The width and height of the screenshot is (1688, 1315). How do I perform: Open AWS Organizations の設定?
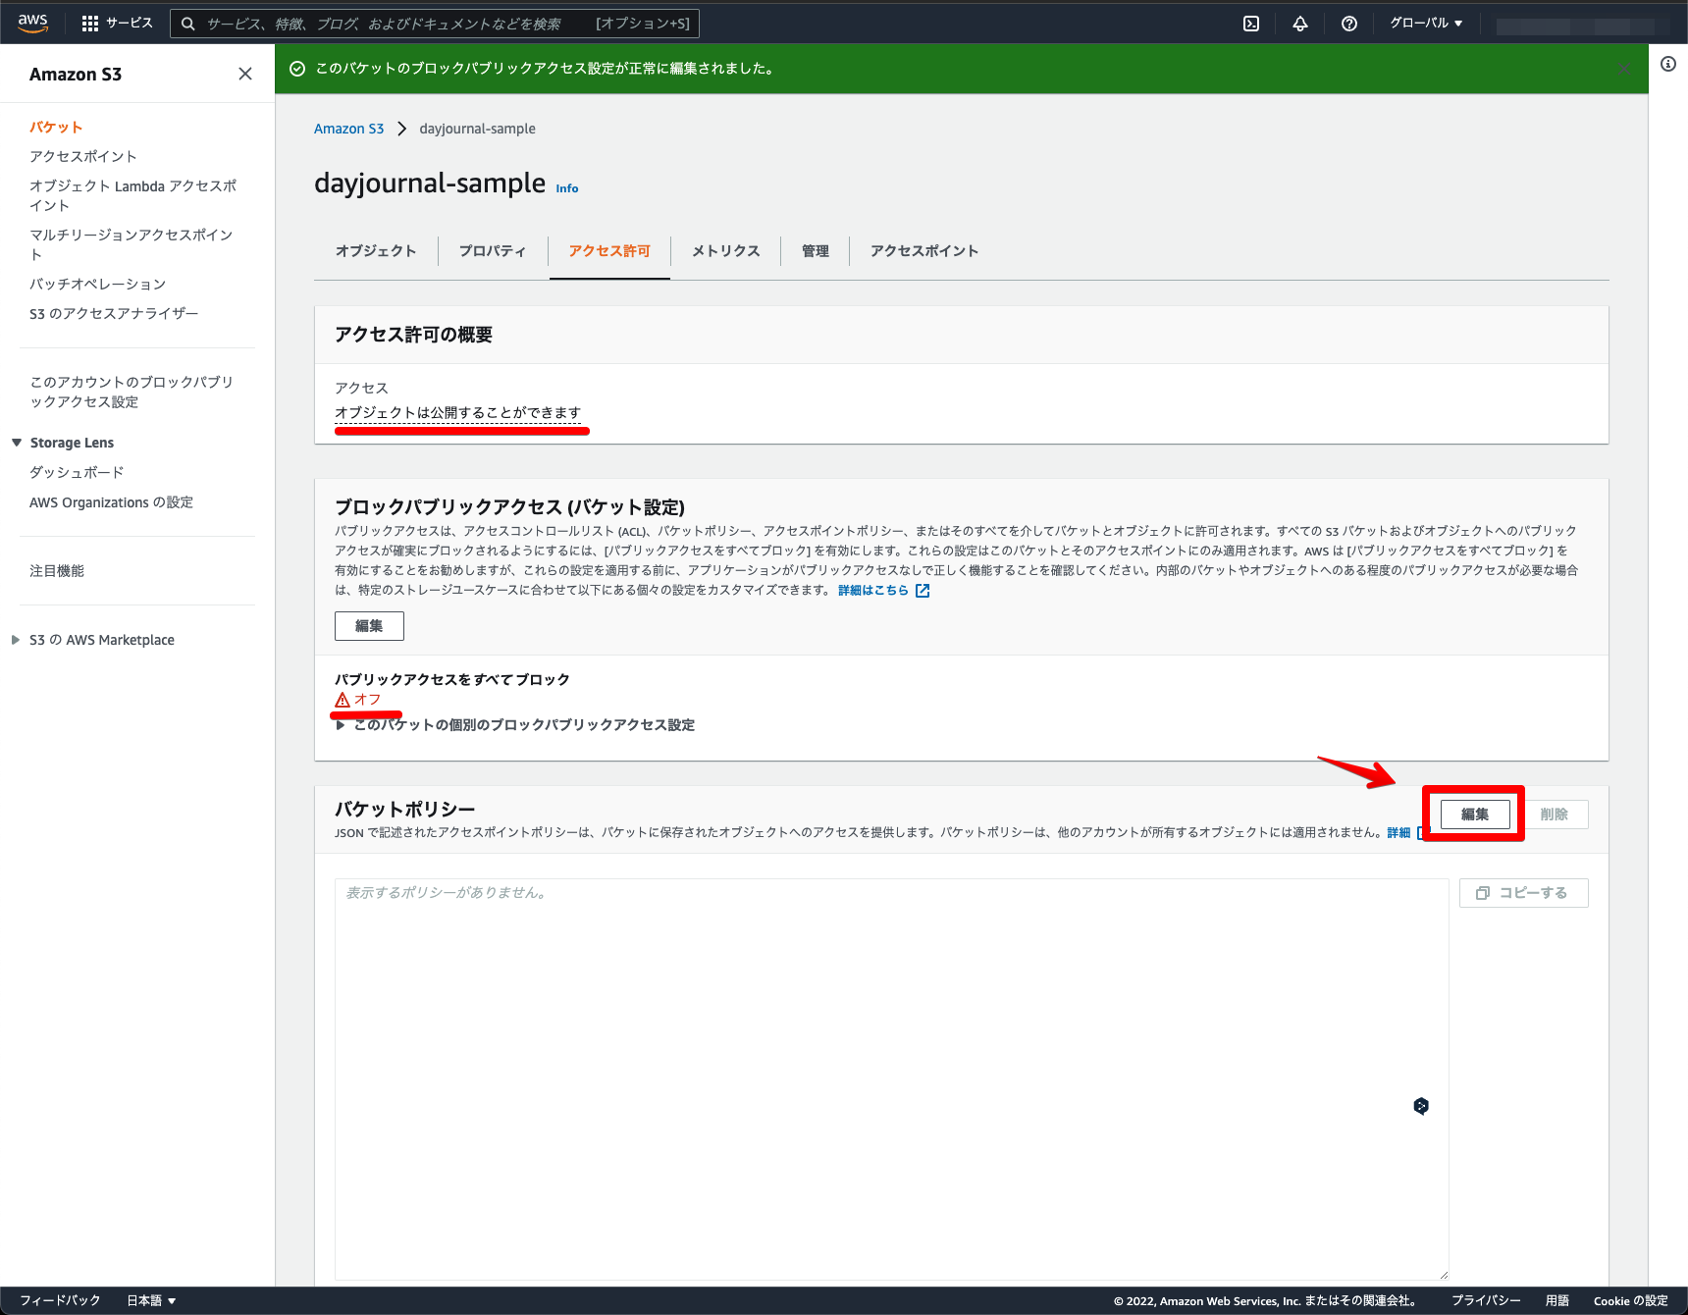point(111,502)
